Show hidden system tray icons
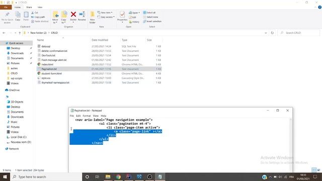Viewport: 322px width, 181px height. point(270,176)
